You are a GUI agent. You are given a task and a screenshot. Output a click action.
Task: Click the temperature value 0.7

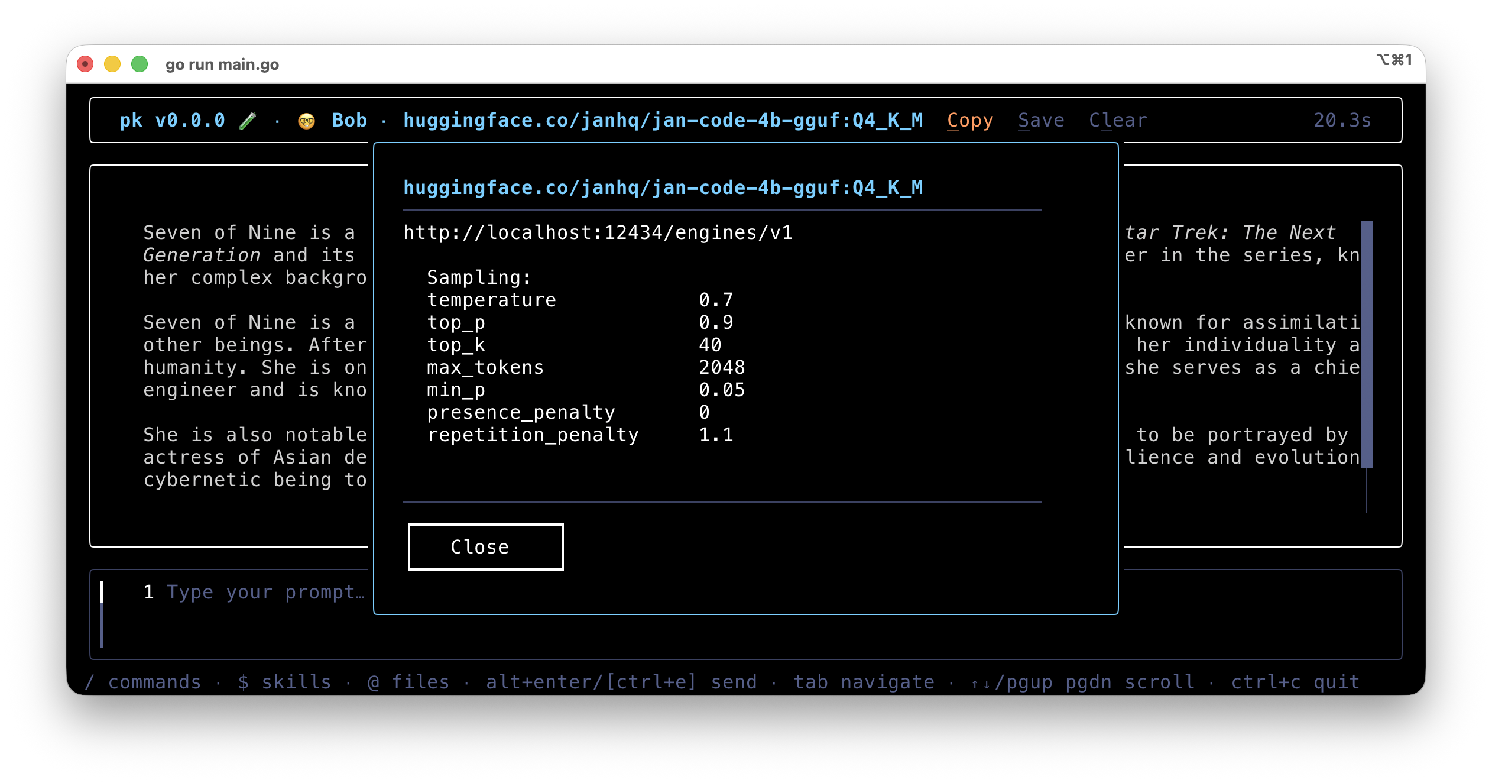pyautogui.click(x=716, y=300)
